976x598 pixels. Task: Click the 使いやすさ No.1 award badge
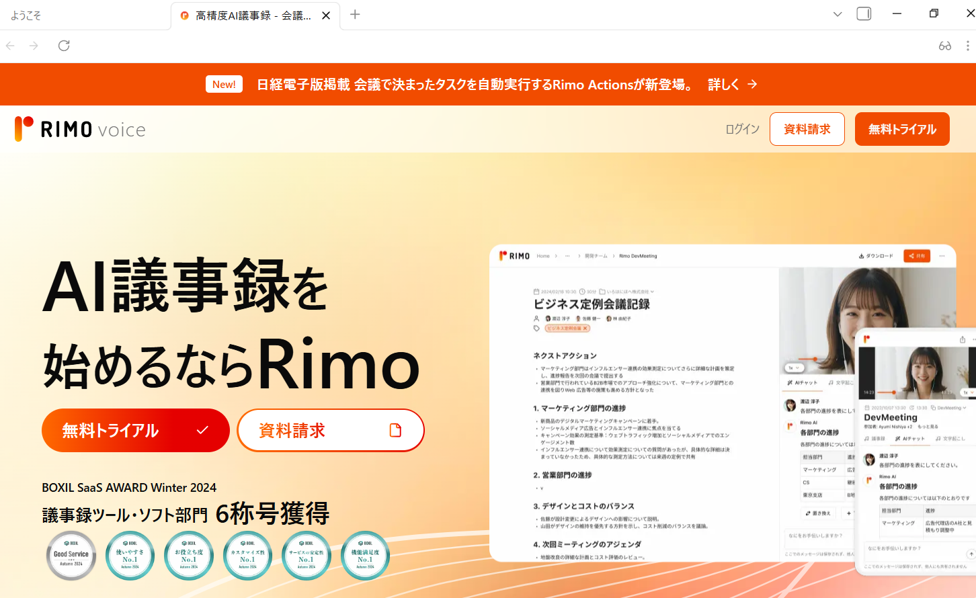tap(130, 556)
